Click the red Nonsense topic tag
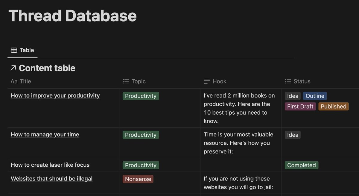 coord(138,179)
